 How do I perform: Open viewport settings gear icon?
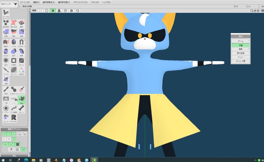[72, 11]
